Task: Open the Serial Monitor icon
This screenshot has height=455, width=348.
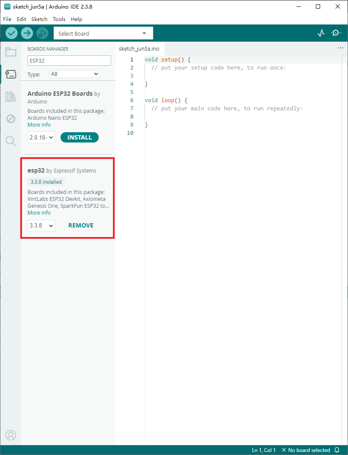Action: click(336, 33)
